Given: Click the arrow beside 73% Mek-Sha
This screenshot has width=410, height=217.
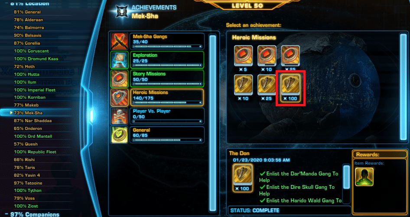Looking at the screenshot, I should (x=11, y=113).
